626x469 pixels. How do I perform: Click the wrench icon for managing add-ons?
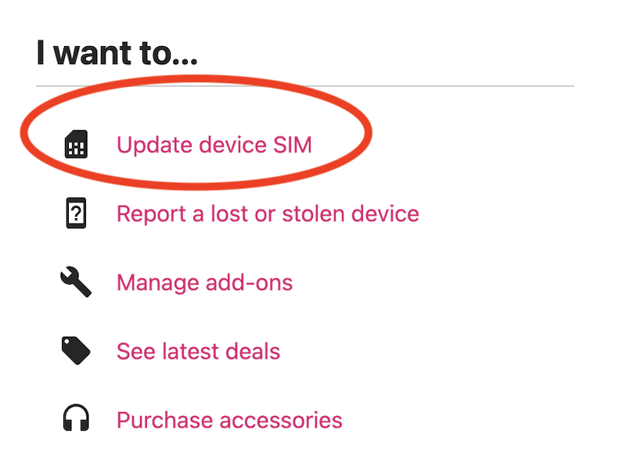point(76,282)
